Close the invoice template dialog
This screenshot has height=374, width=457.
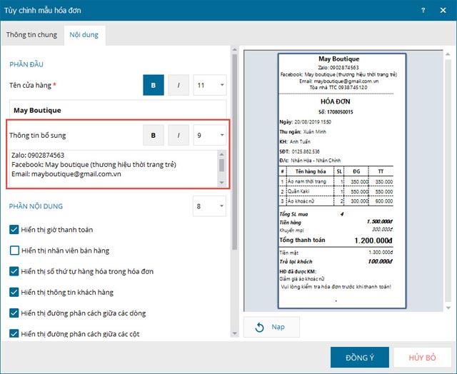443,10
